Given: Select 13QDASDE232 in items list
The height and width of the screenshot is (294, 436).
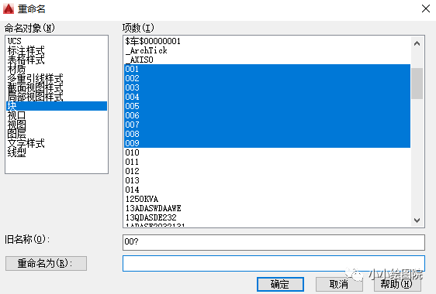Looking at the screenshot, I should [x=151, y=217].
